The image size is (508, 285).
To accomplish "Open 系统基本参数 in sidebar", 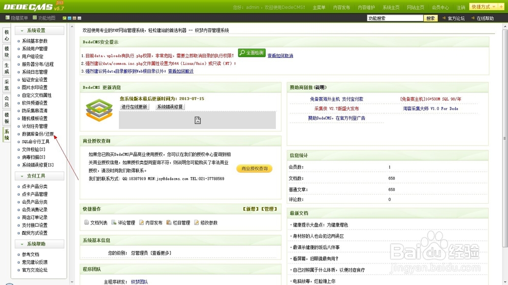I will coord(35,41).
